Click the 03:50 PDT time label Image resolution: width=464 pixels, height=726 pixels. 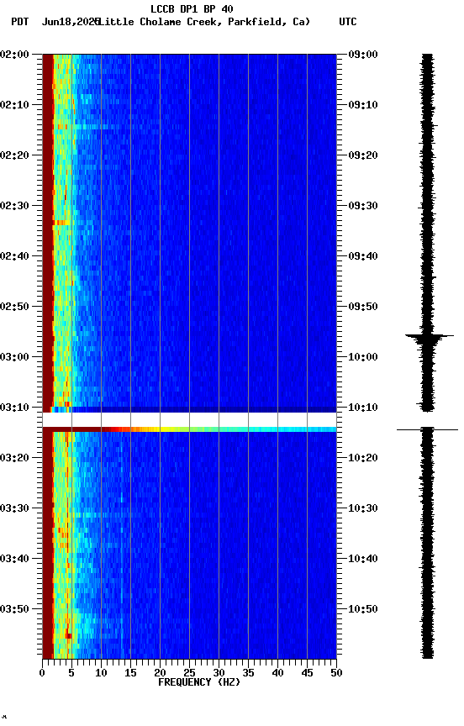[x=14, y=609]
